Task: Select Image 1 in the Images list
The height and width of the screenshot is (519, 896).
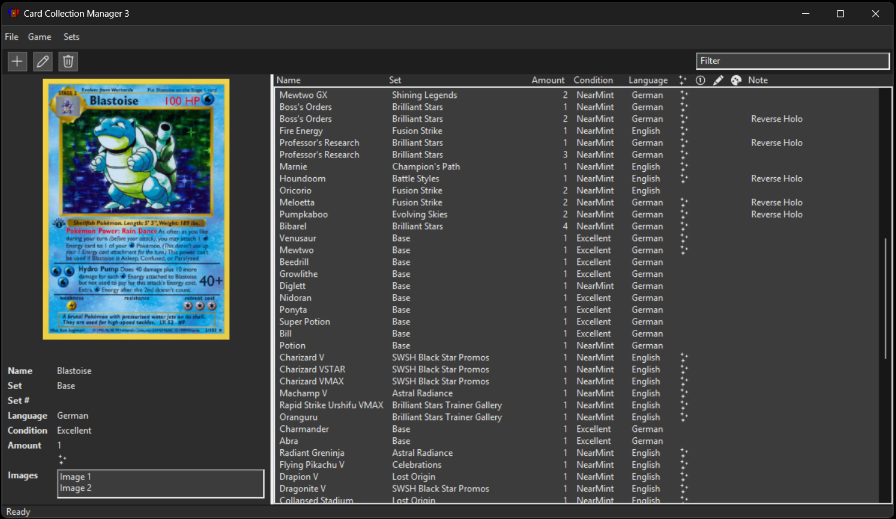Action: pyautogui.click(x=75, y=477)
